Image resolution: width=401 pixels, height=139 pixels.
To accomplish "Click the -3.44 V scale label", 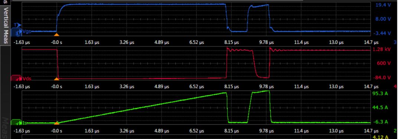I will pyautogui.click(x=382, y=33).
